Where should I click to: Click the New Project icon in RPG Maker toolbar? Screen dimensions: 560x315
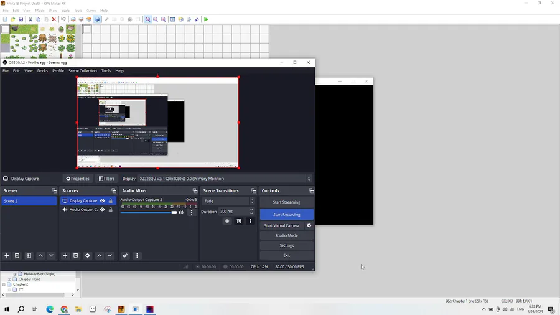pyautogui.click(x=5, y=19)
